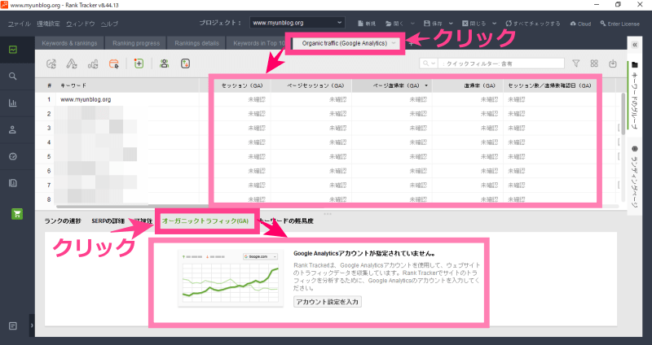The height and width of the screenshot is (345, 652).
Task: Open the Landing Pages side tab
Action: [635, 177]
